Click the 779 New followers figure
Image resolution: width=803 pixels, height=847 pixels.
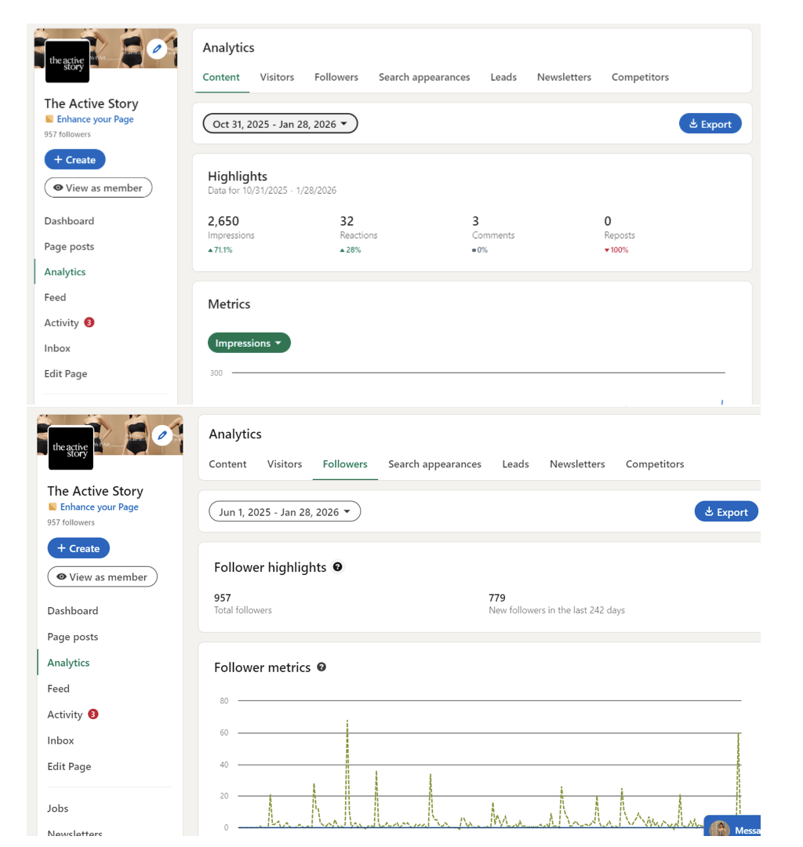pos(497,598)
